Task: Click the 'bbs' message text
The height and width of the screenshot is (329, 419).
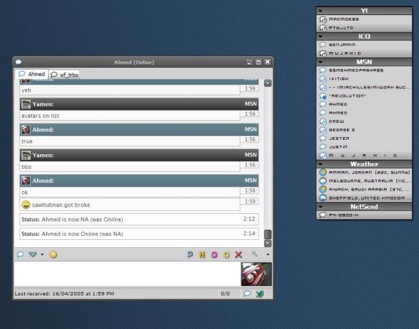Action: [x=27, y=167]
